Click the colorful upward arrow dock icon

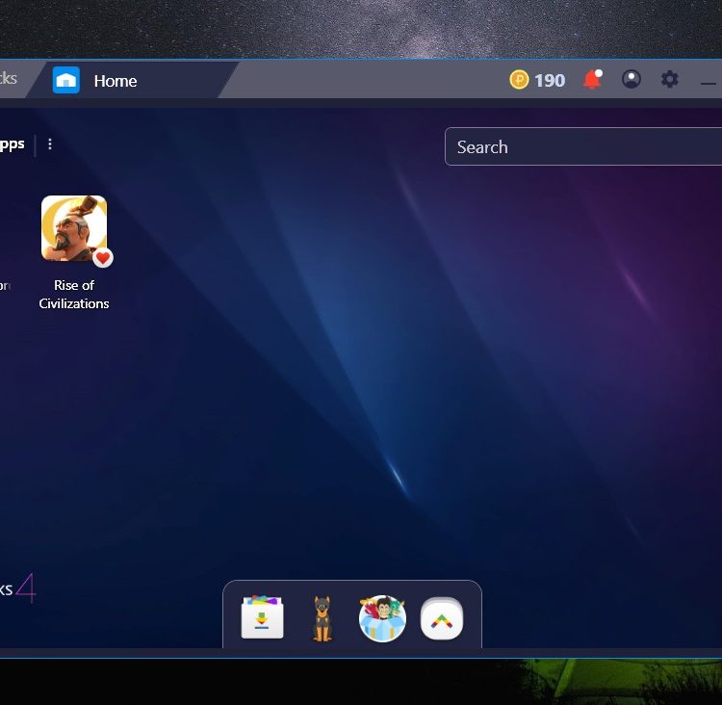point(442,618)
